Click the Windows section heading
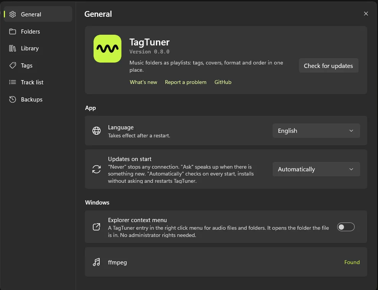 (x=97, y=203)
